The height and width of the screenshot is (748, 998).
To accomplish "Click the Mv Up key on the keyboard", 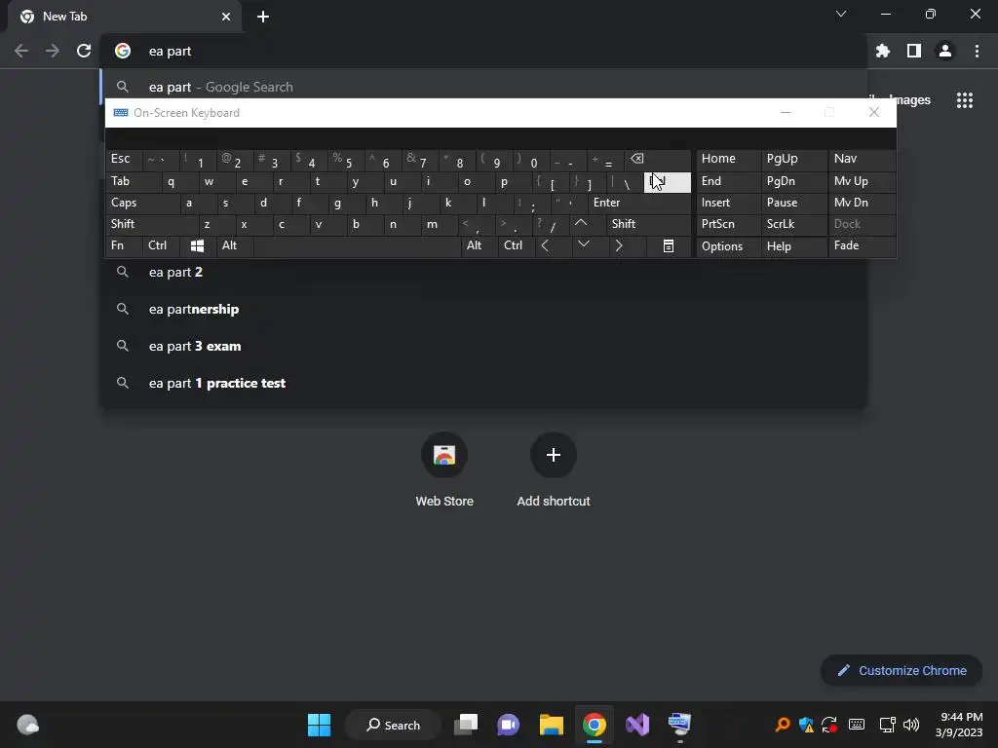I will 862,181.
